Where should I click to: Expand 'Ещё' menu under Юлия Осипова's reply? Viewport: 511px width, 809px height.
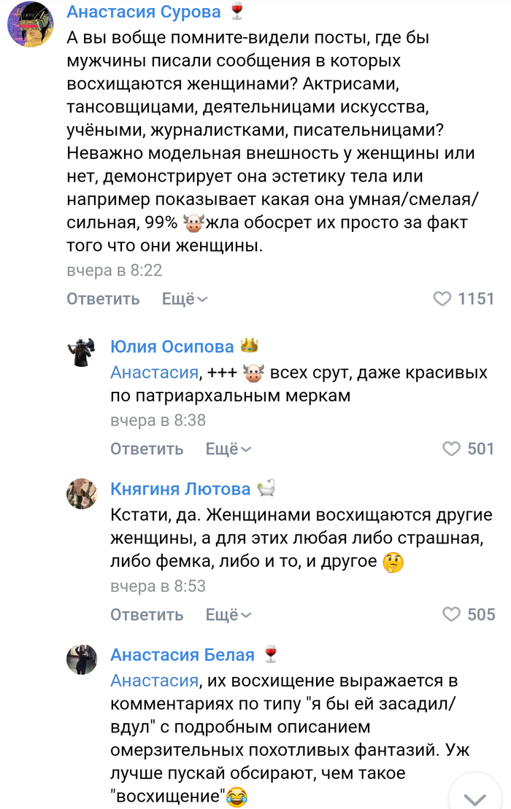point(228,449)
